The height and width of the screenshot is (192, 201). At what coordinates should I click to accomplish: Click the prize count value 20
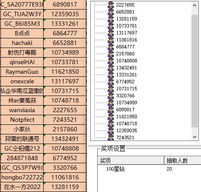tap(169, 169)
